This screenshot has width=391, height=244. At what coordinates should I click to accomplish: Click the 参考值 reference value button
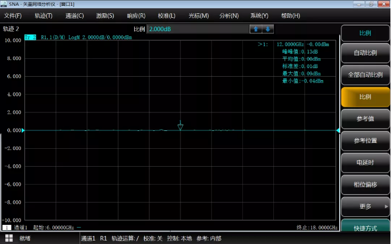tap(365, 118)
